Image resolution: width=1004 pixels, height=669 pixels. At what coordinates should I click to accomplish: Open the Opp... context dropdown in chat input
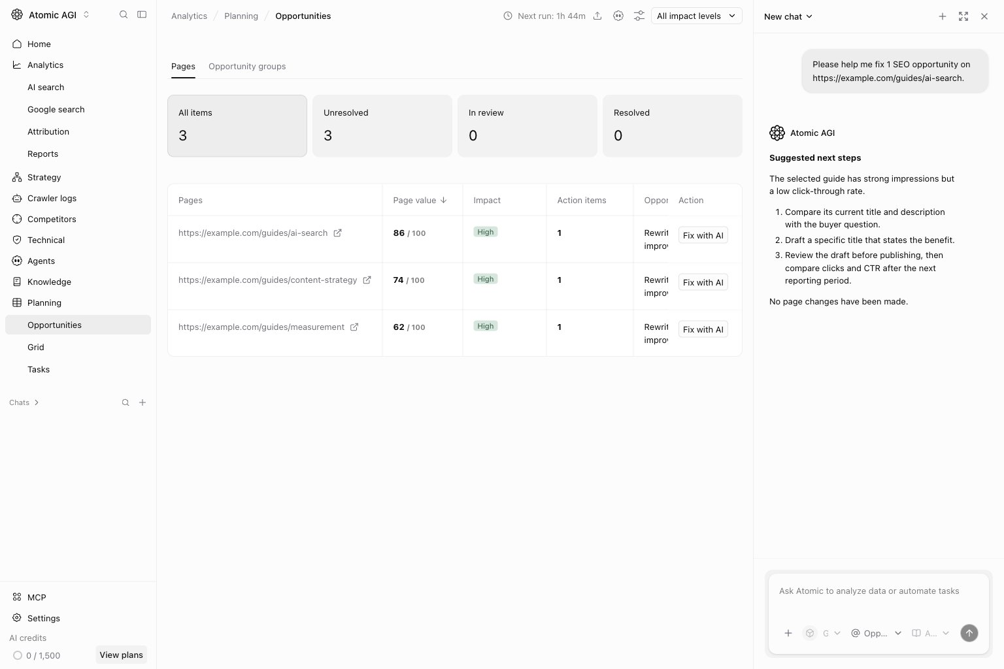[876, 633]
